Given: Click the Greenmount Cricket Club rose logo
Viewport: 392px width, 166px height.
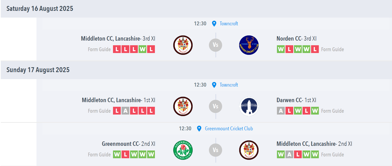Looking at the screenshot, I should [183, 150].
